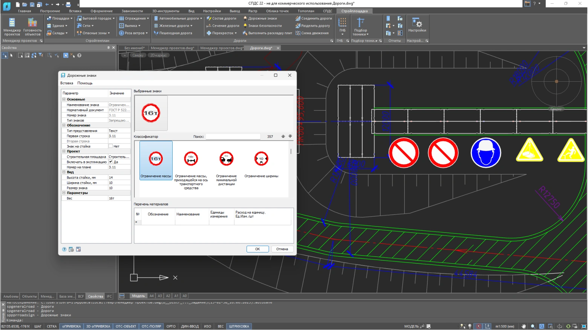Collapse the Основные property group
Image resolution: width=588 pixels, height=330 pixels.
pos(64,99)
